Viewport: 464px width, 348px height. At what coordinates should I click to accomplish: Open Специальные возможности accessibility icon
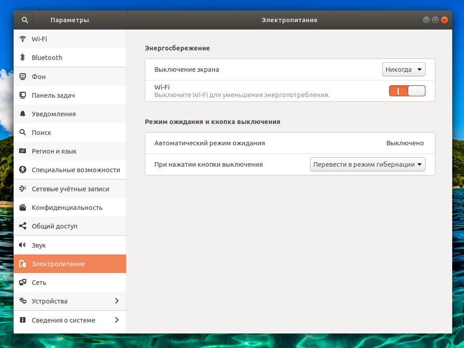click(23, 170)
